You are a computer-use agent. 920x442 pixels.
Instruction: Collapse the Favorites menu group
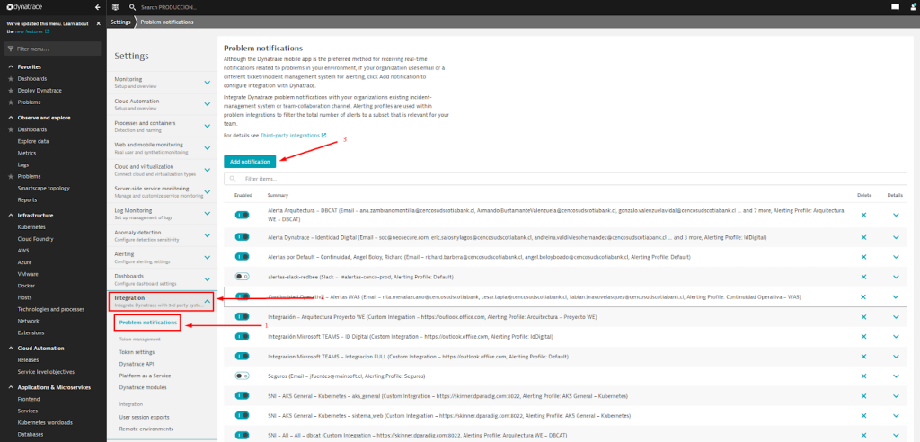coord(10,66)
